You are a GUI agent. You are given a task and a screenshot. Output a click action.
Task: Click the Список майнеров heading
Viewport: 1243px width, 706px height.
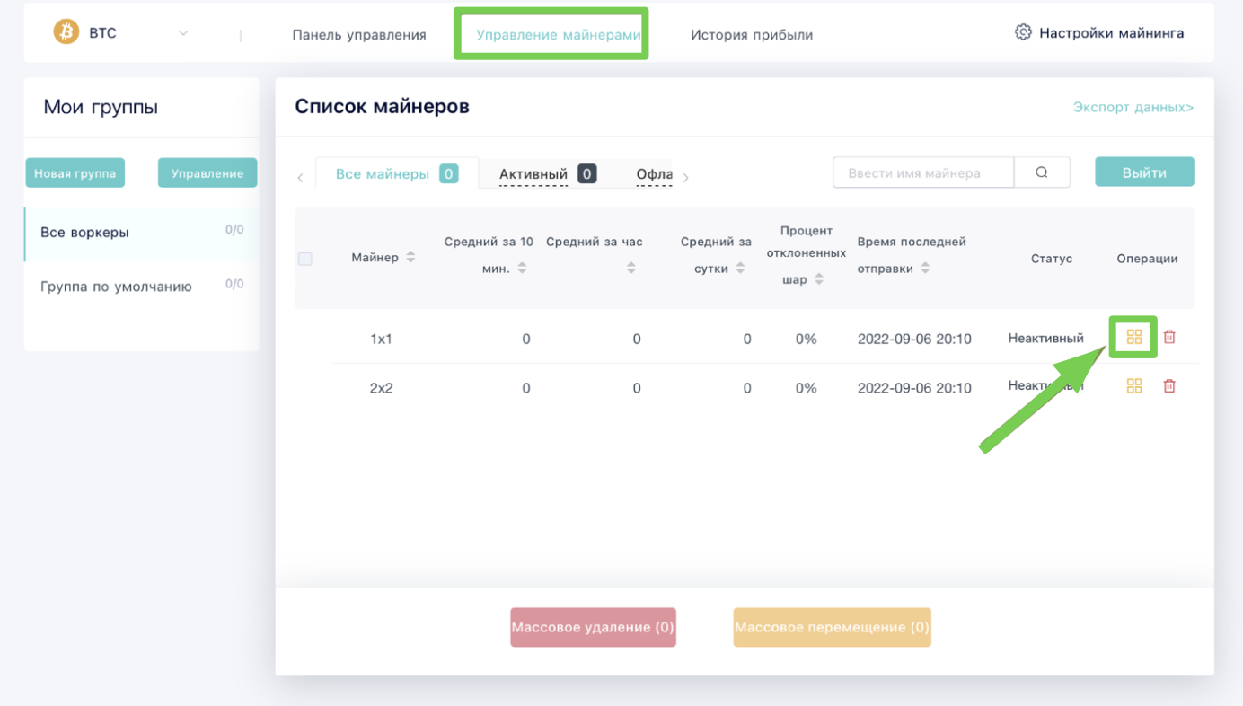pos(383,106)
